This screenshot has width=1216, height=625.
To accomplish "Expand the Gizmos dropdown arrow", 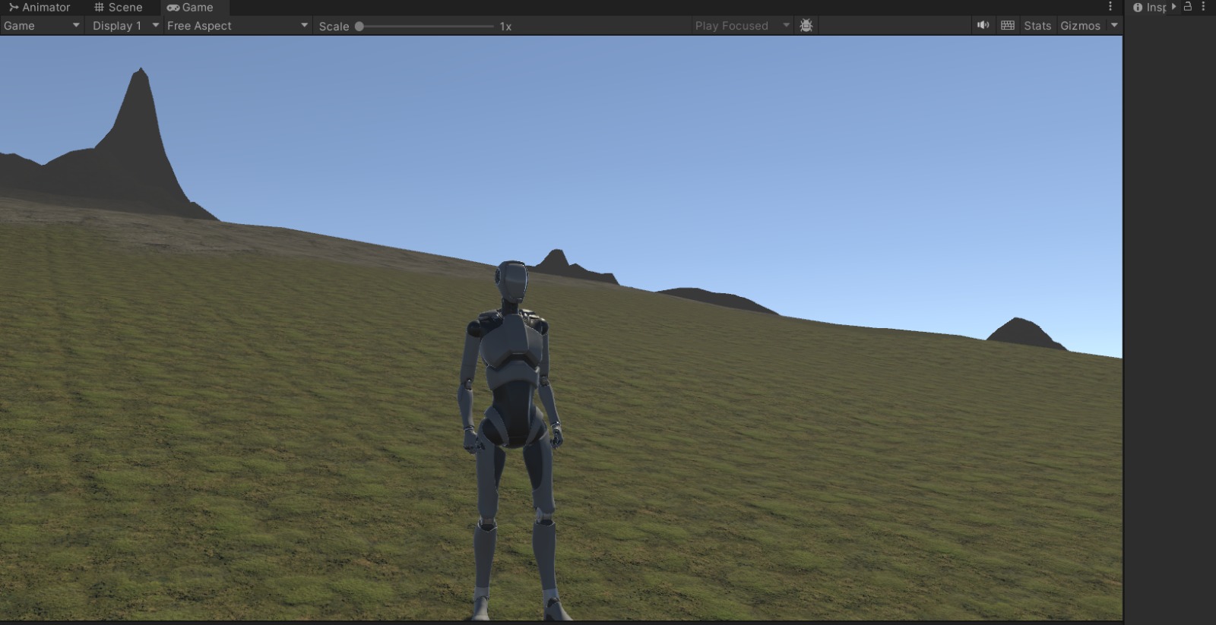I will (x=1114, y=25).
